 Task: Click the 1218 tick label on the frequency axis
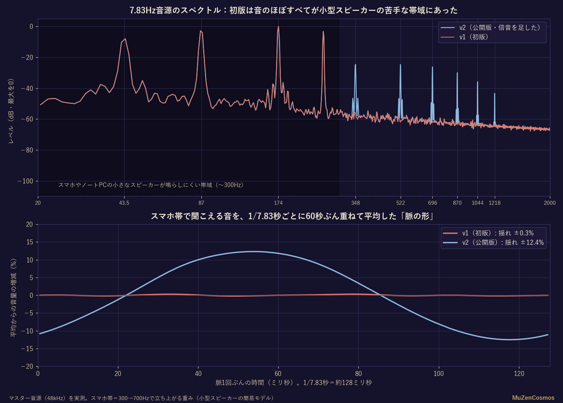point(495,203)
